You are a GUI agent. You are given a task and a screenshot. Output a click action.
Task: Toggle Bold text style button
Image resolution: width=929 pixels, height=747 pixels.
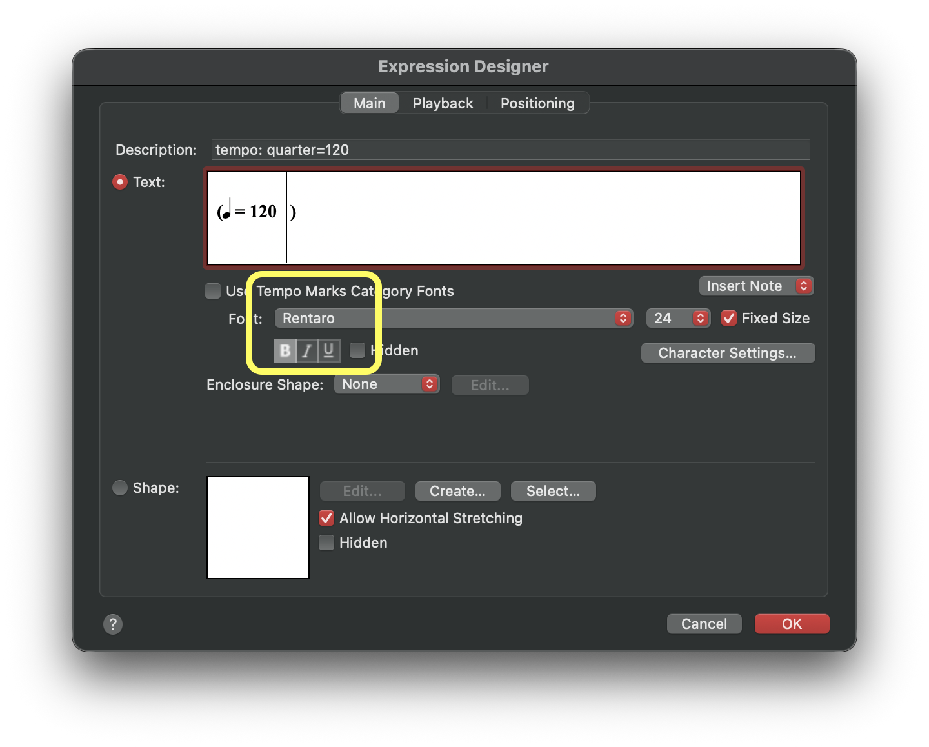click(x=285, y=351)
